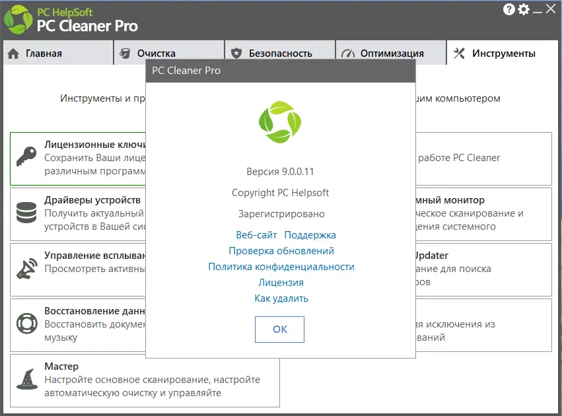Select the megaphone icon for Управление всплывающими

pyautogui.click(x=26, y=268)
